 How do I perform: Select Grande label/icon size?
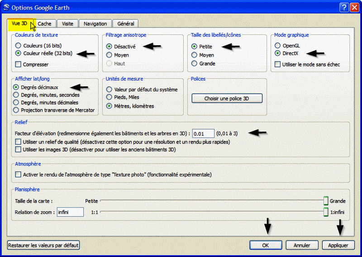(194, 63)
